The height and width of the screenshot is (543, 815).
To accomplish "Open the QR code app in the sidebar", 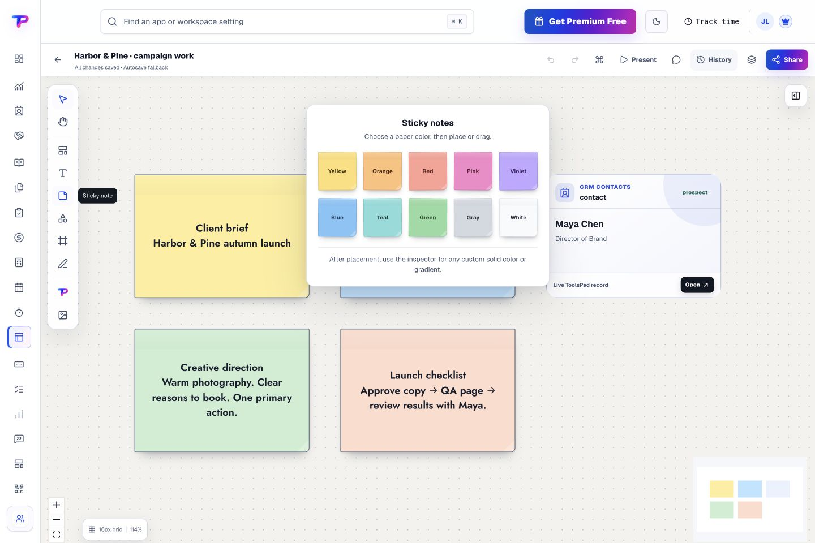I will click(19, 489).
